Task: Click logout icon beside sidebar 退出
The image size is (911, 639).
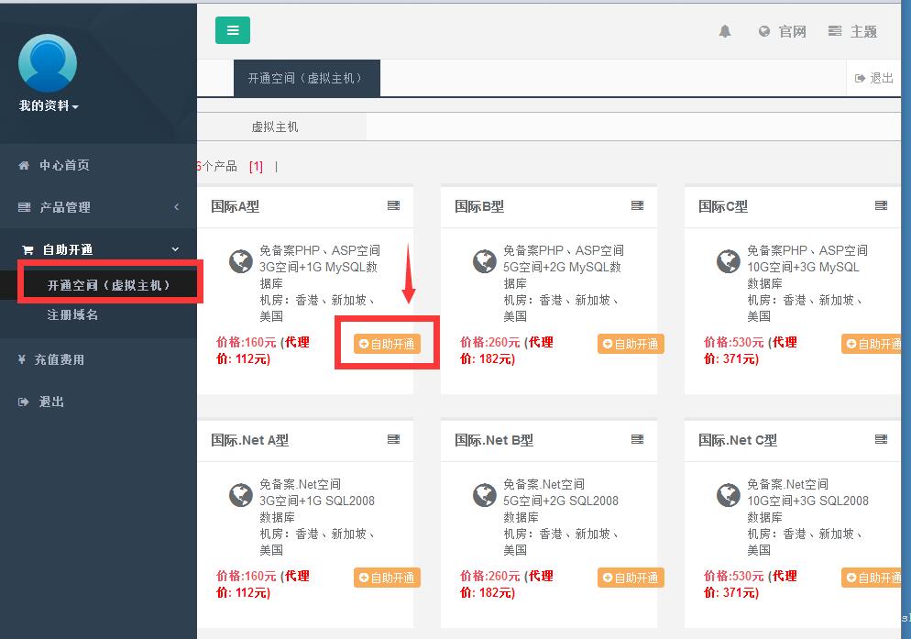Action: 23,402
